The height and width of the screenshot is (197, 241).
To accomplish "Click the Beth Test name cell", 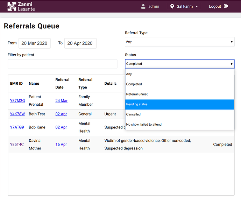I will click(x=37, y=114).
